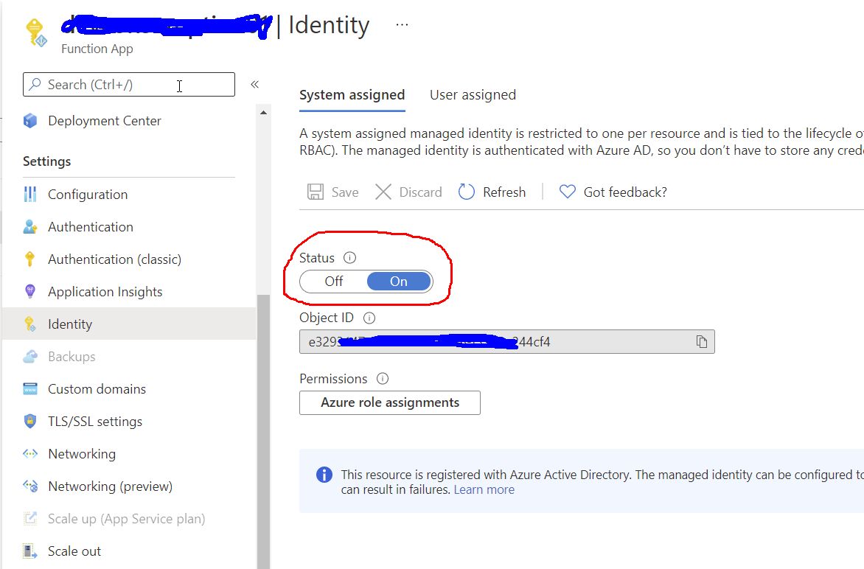Click Scale up (App Service plan)
The image size is (864, 569).
click(126, 519)
